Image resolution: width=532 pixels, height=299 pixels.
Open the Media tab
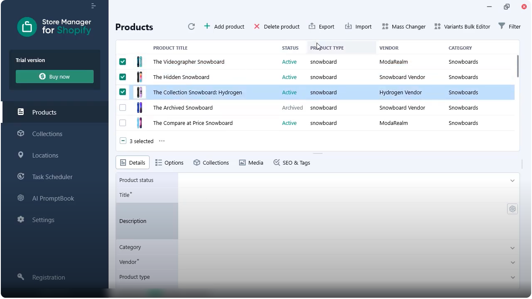[251, 163]
